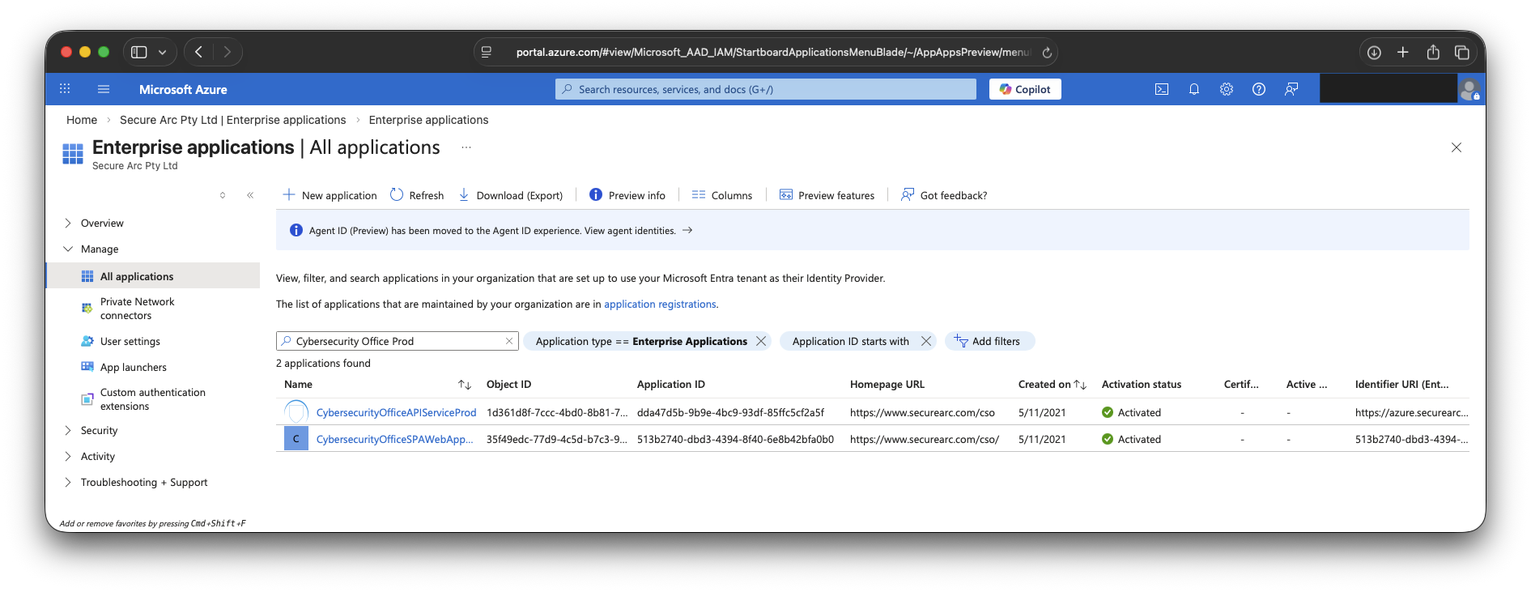The image size is (1531, 592).
Task: Expand the Overview section in sidebar
Action: (x=68, y=223)
